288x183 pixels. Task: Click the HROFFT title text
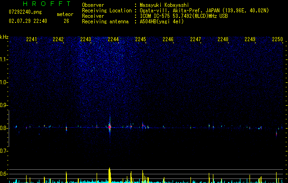[x=47, y=4]
